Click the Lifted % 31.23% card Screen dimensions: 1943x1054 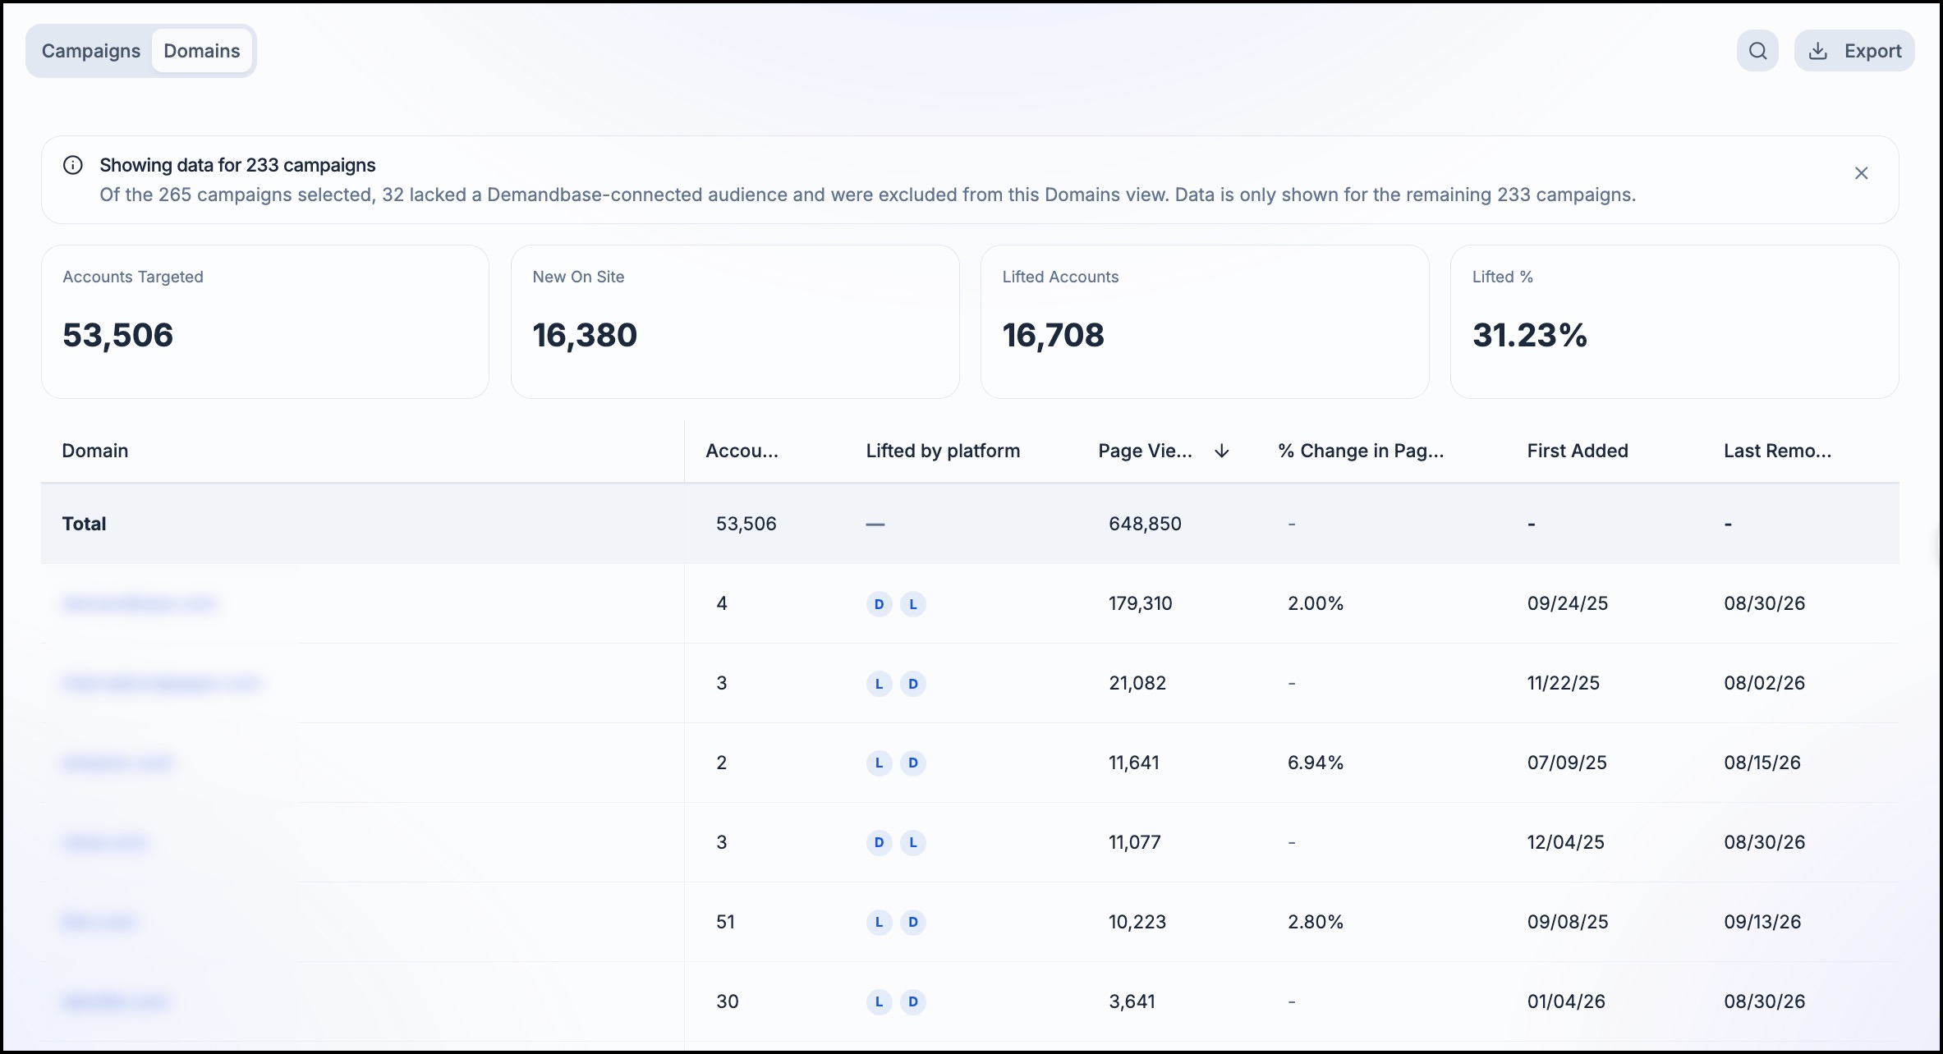pyautogui.click(x=1674, y=322)
